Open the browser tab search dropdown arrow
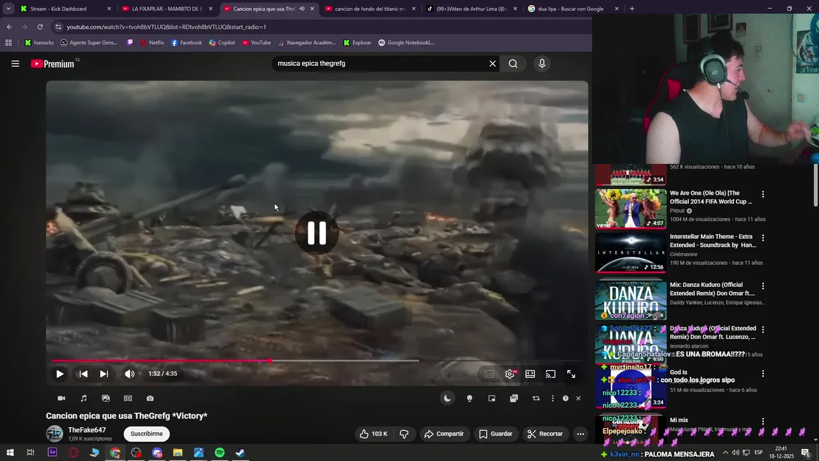Viewport: 819px width, 461px height. click(8, 9)
